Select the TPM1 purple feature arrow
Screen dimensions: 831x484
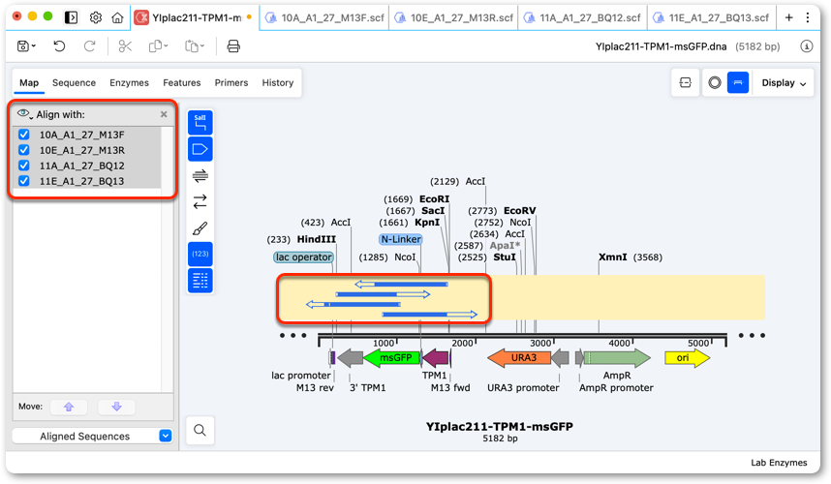pyautogui.click(x=436, y=358)
